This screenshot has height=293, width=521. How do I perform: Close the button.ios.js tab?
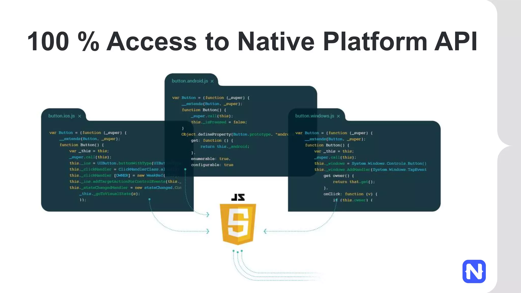click(80, 116)
